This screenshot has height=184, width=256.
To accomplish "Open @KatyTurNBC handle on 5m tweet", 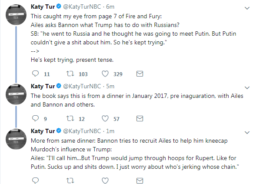I will coord(82,86).
